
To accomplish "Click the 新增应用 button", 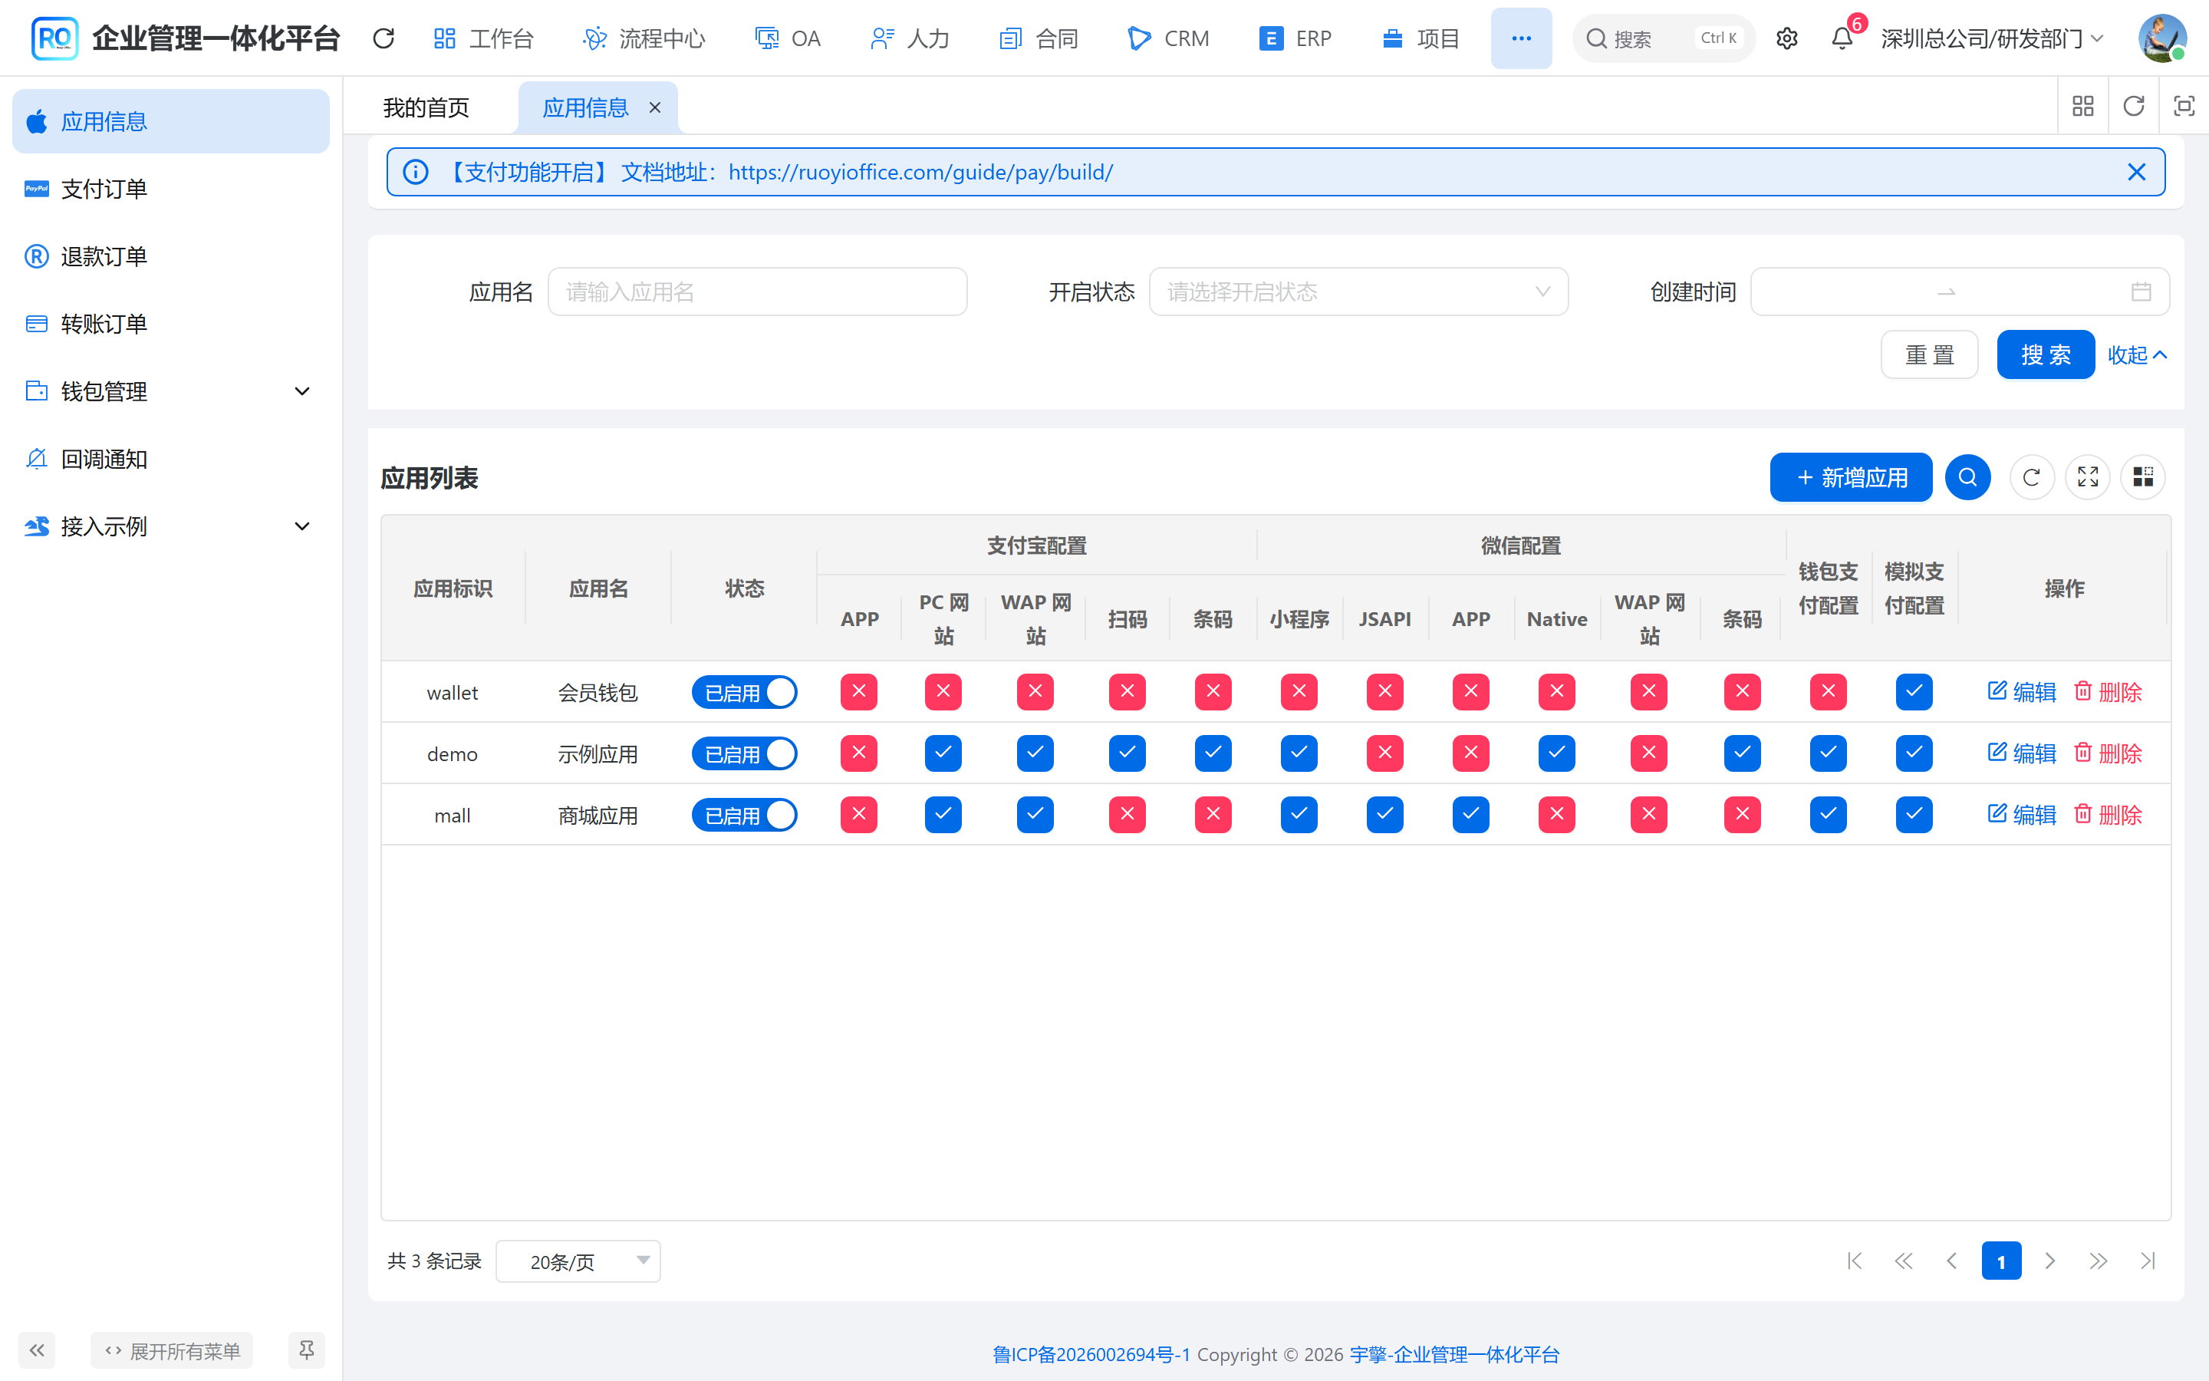I will pyautogui.click(x=1850, y=476).
